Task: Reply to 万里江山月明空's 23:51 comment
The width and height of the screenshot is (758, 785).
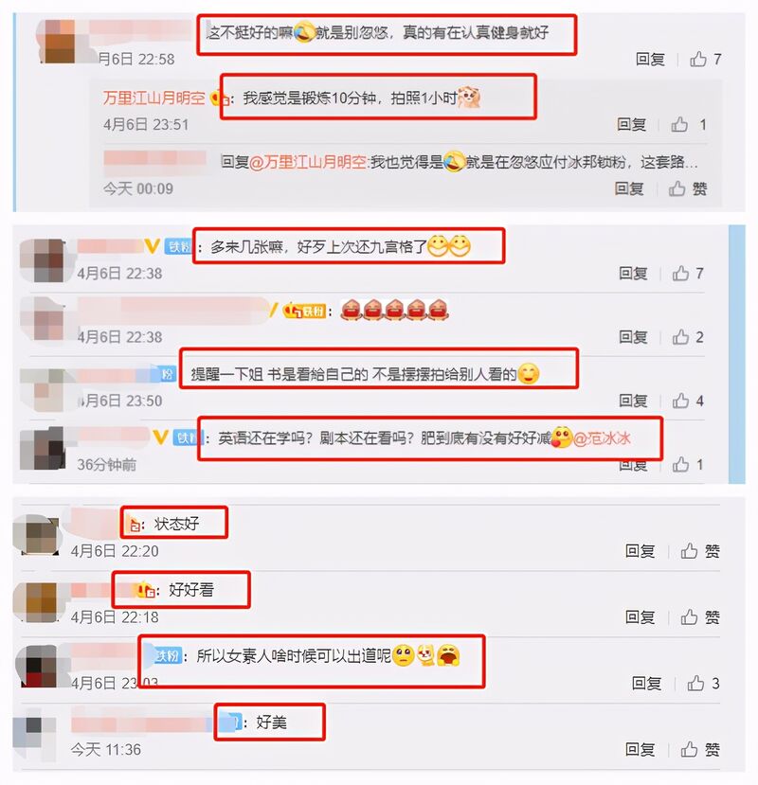Action: coord(631,124)
